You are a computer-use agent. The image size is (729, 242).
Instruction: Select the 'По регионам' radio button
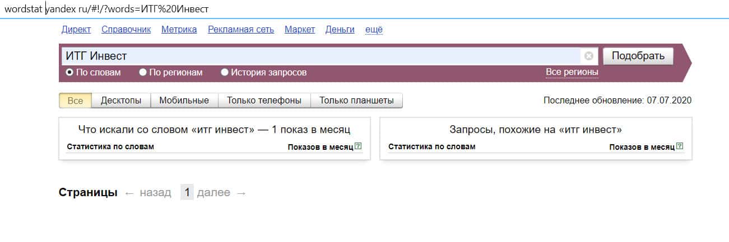click(x=143, y=72)
